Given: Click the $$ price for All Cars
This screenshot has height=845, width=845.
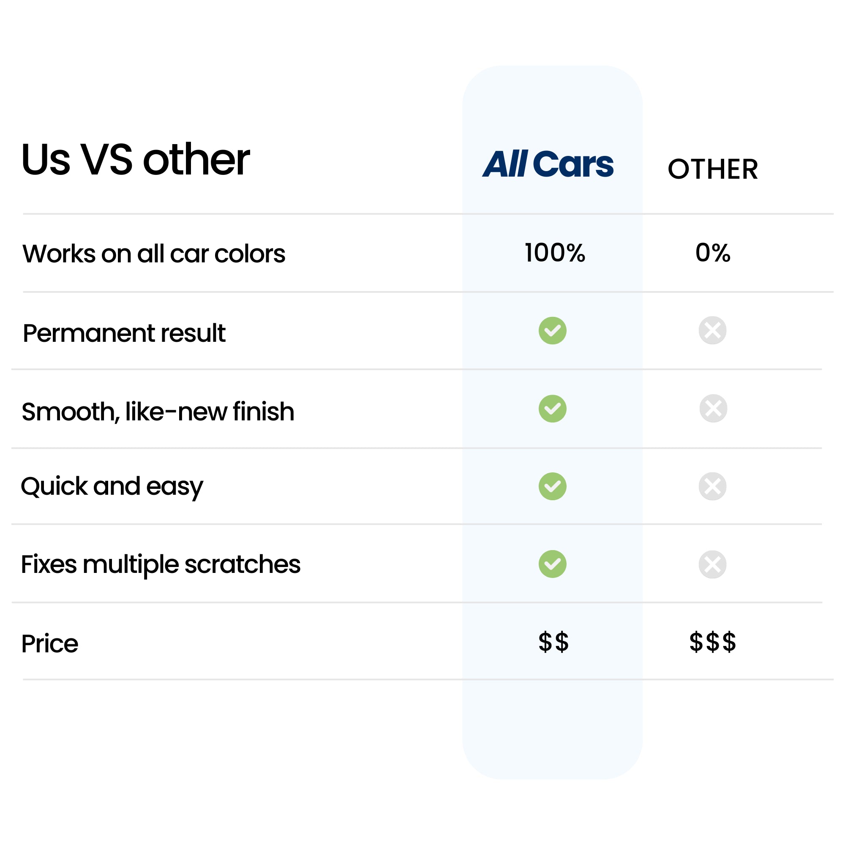Looking at the screenshot, I should click(x=553, y=642).
